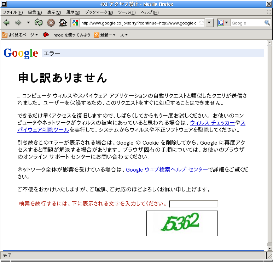Viewport: 273px width, 262px height.
Task: Reload the page with the refresh icon
Action: (39, 23)
